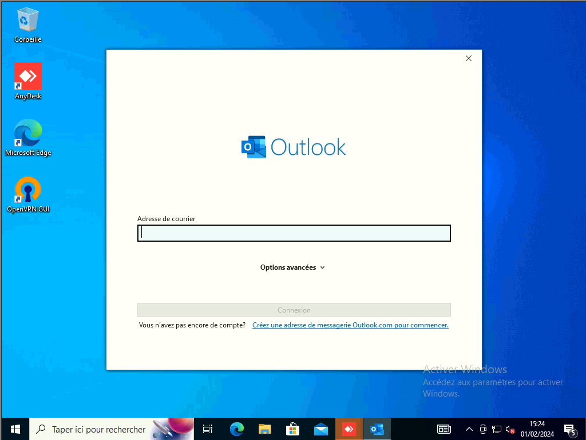Open the Corbeille recycle bin icon
Screen dimensions: 586x440
27,25
